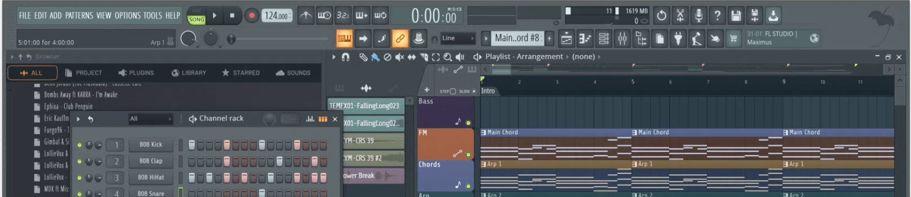This screenshot has width=911, height=197.
Task: Open the OPTIONS menu
Action: tap(127, 15)
